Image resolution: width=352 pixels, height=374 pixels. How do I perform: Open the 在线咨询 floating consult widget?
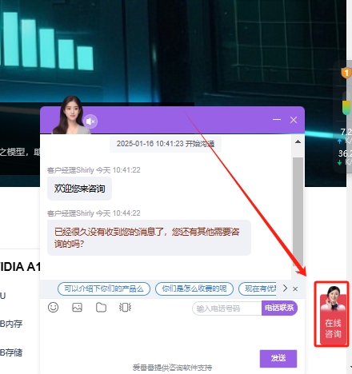(x=332, y=314)
